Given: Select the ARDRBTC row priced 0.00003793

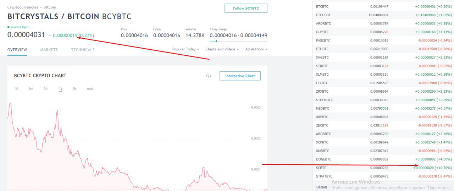Looking at the screenshot, I should point(383,134).
